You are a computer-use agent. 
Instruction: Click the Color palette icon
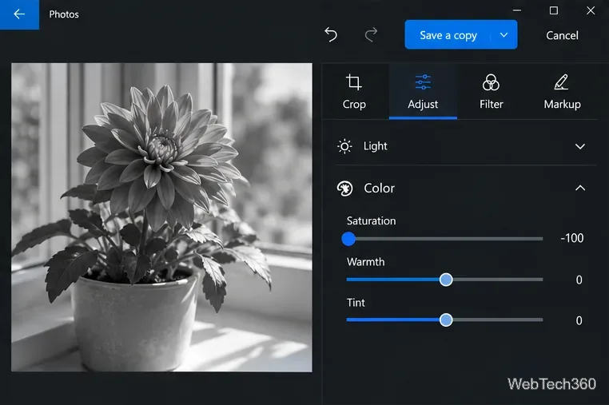pyautogui.click(x=344, y=189)
